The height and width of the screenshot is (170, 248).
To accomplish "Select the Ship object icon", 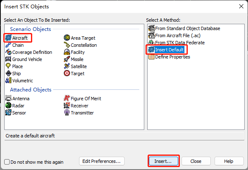I will (x=8, y=74).
